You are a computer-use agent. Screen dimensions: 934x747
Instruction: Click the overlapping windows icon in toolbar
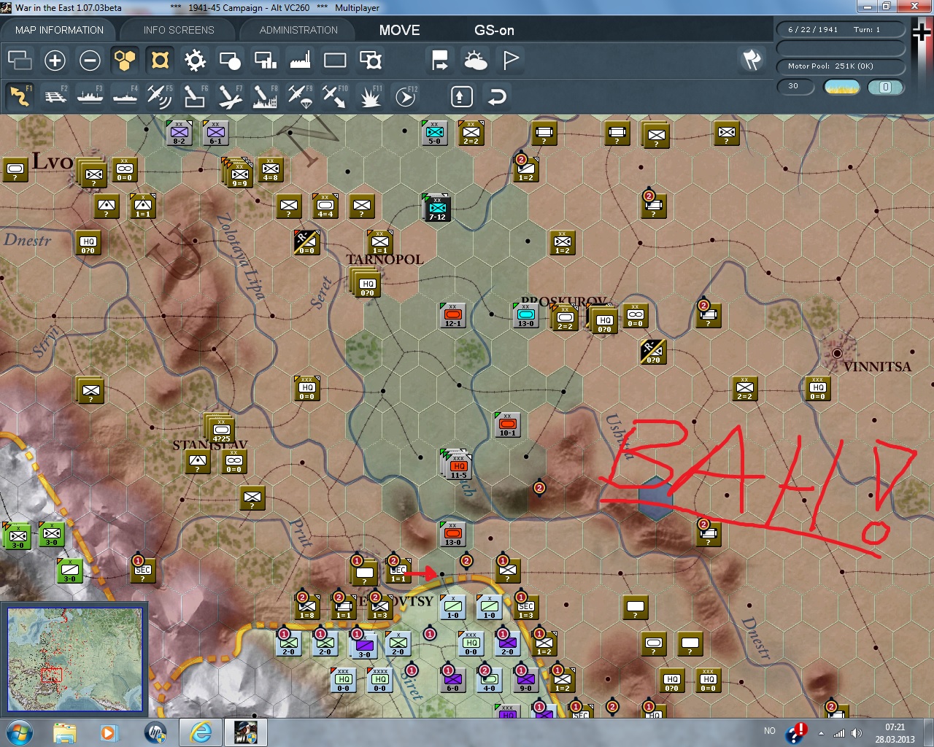[20, 60]
